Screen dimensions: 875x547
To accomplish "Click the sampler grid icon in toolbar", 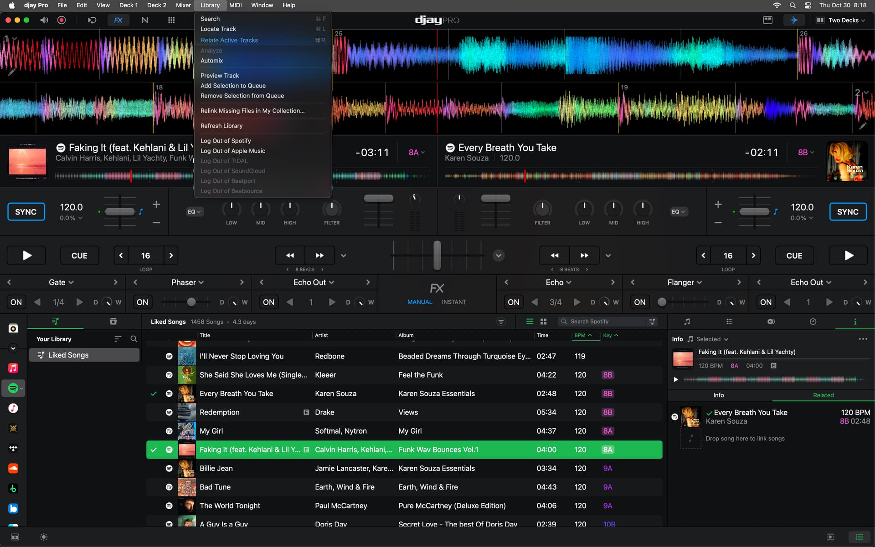I will 171,20.
